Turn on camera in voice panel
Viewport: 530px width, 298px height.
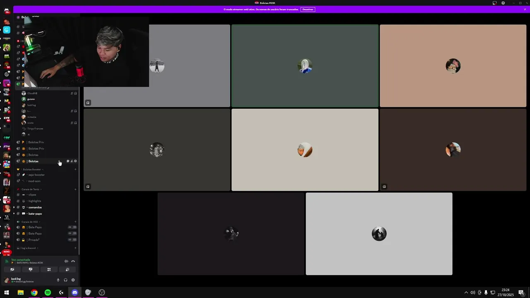(12, 269)
